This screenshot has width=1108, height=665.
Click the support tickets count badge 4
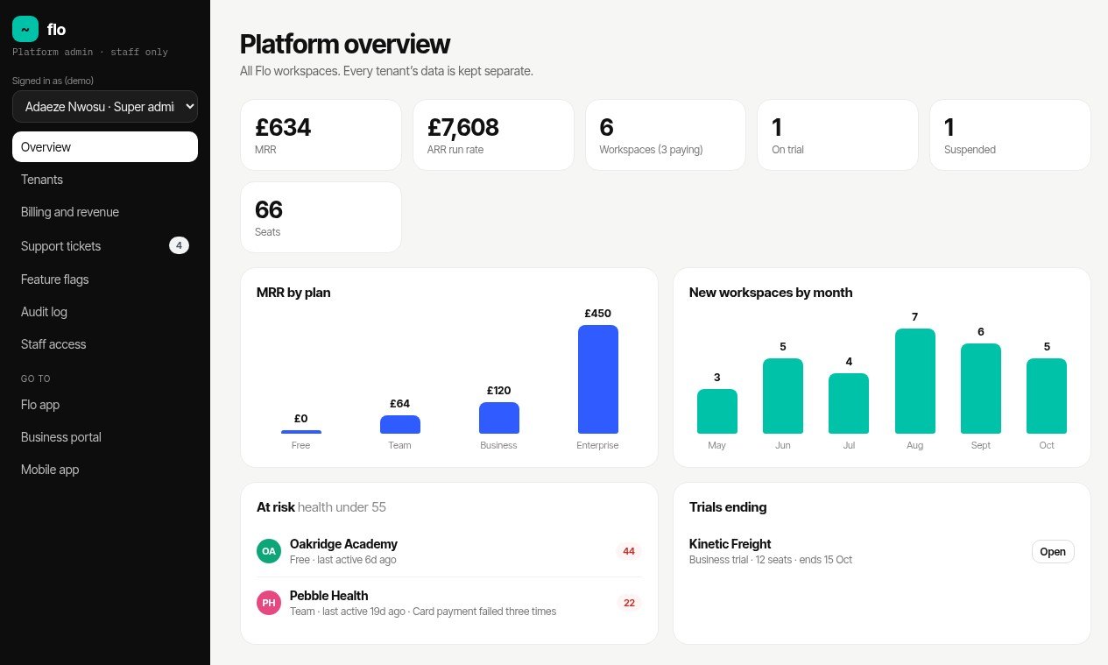pyautogui.click(x=179, y=246)
